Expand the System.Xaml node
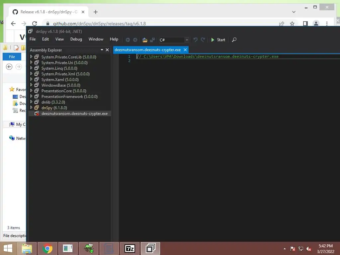 pos(31,79)
